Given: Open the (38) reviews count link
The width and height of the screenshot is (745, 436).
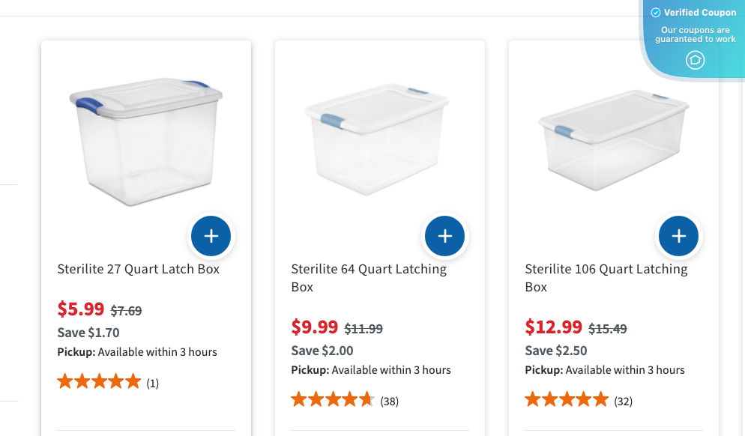Looking at the screenshot, I should click(390, 402).
